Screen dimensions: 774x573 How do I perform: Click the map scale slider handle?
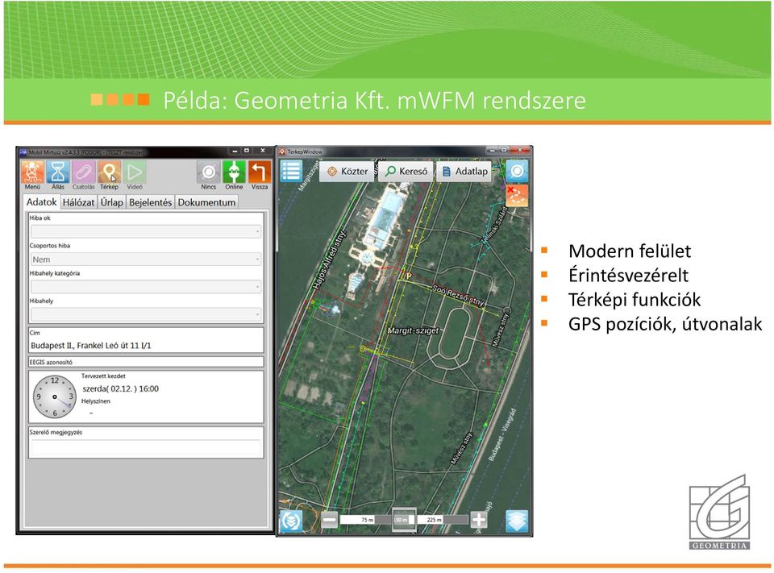[x=404, y=520]
